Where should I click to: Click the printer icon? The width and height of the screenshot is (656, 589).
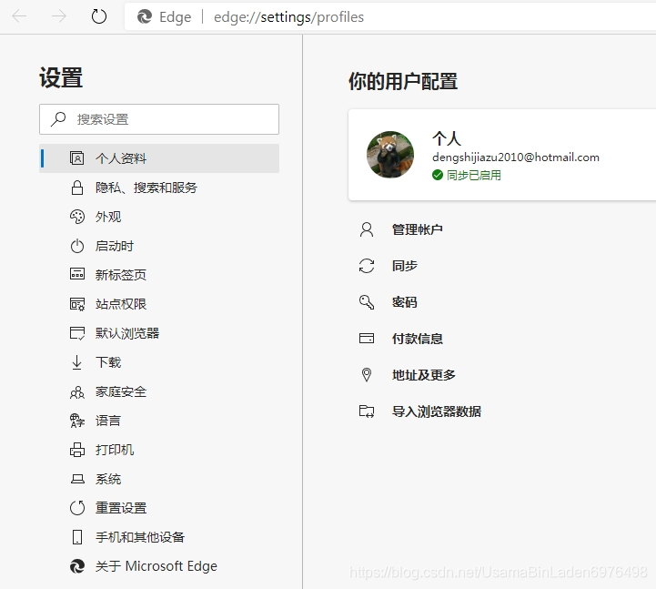77,450
